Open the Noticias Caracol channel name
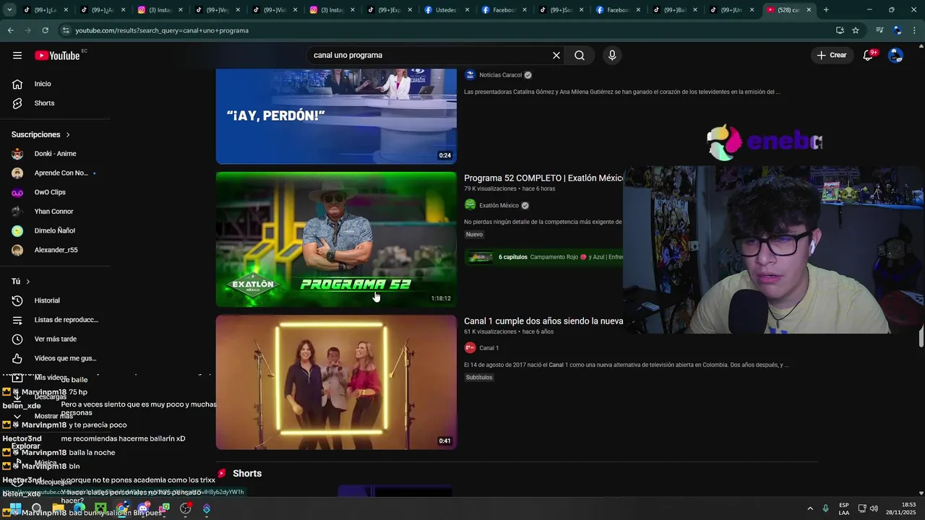This screenshot has width=925, height=520. (x=500, y=75)
